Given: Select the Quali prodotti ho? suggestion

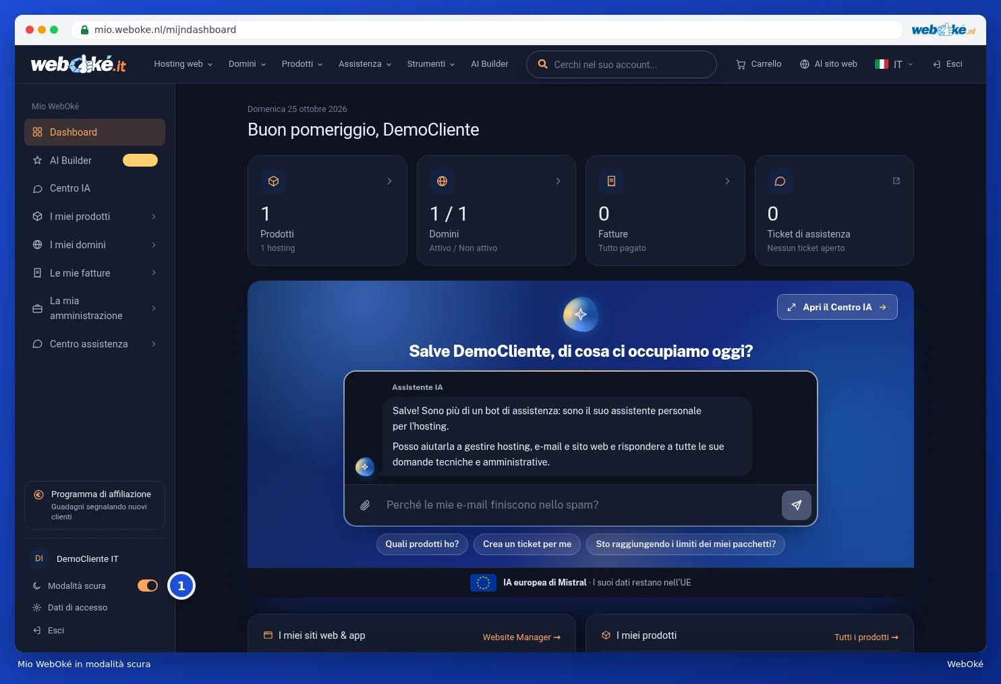Looking at the screenshot, I should 422,544.
